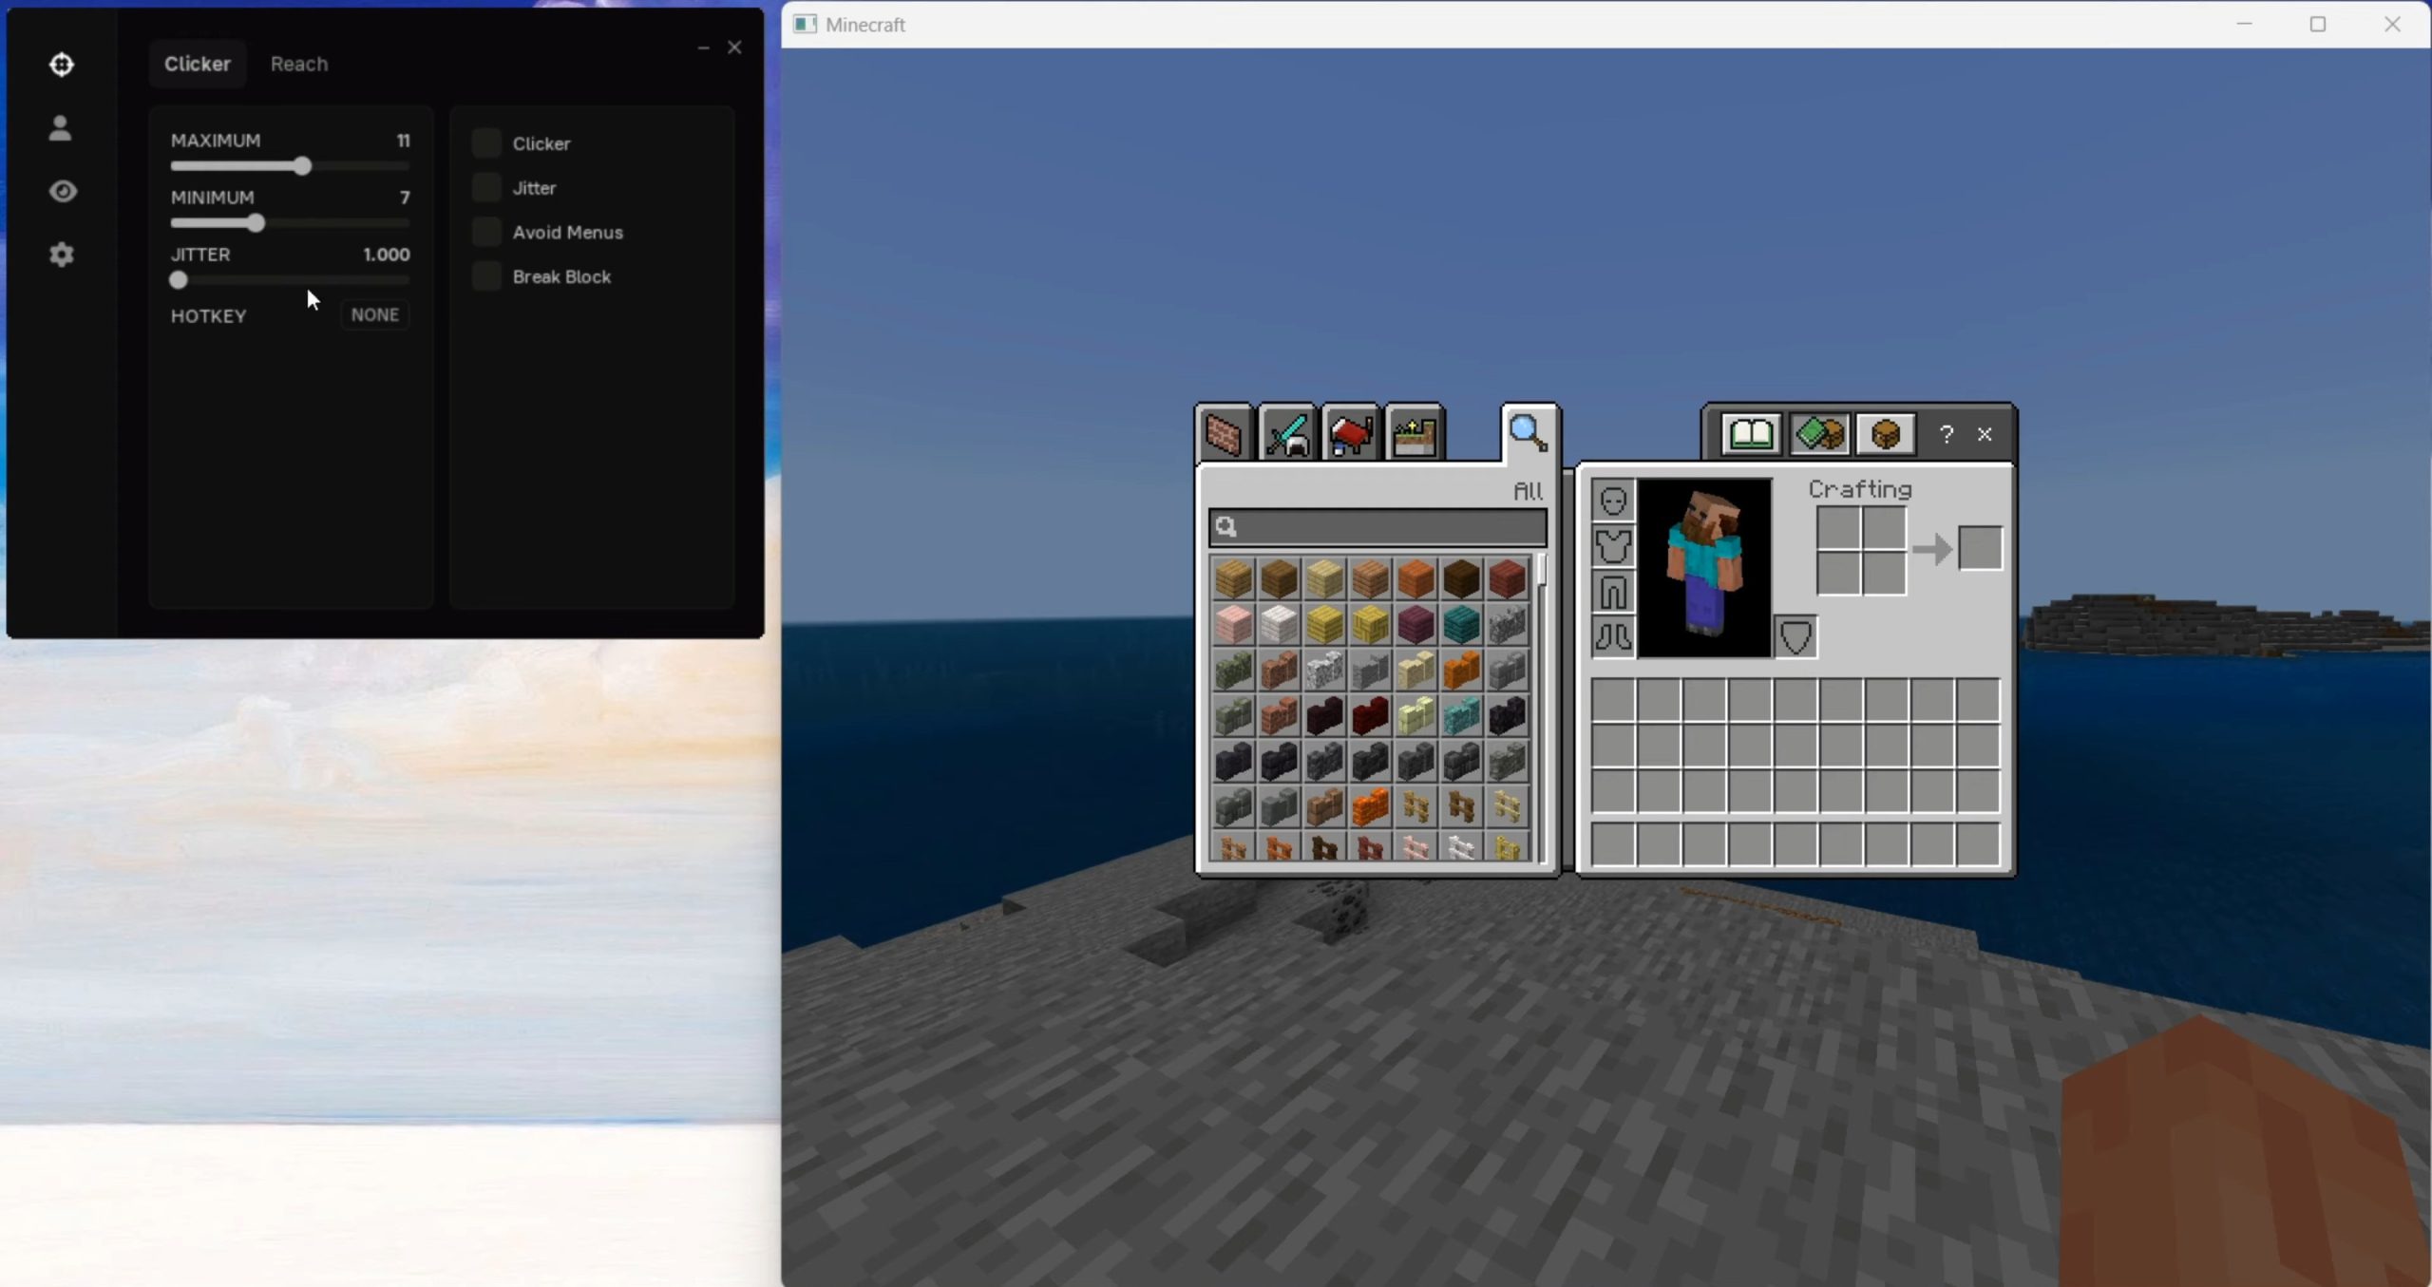Click the chest inventory layout icon
Image resolution: width=2432 pixels, height=1287 pixels.
(x=1885, y=434)
